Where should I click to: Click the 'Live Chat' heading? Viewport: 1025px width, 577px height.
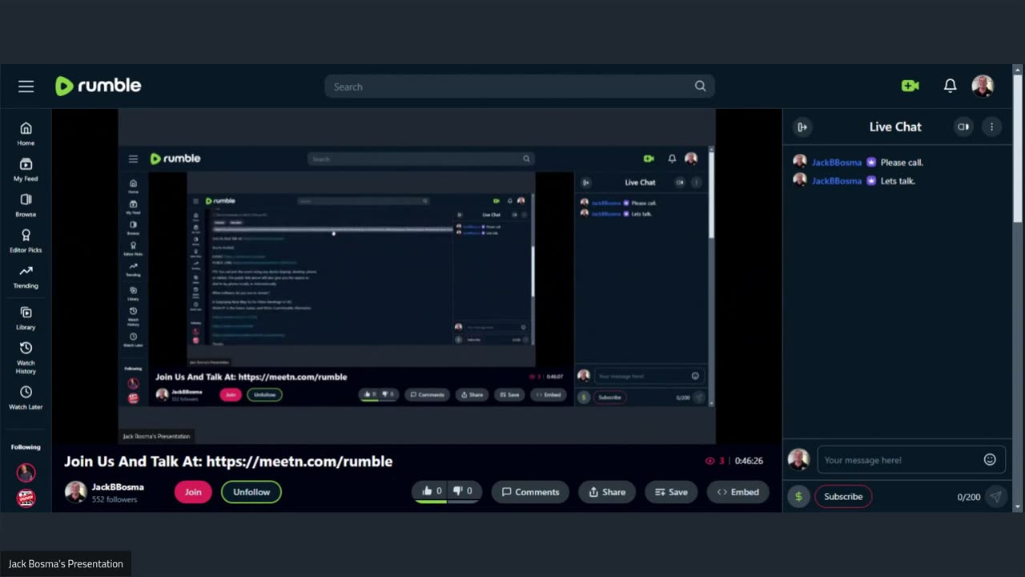(x=895, y=127)
